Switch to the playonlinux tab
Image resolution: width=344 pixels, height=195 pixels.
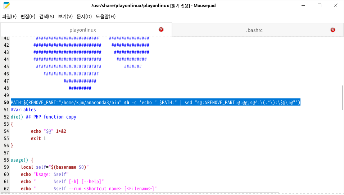point(83,30)
